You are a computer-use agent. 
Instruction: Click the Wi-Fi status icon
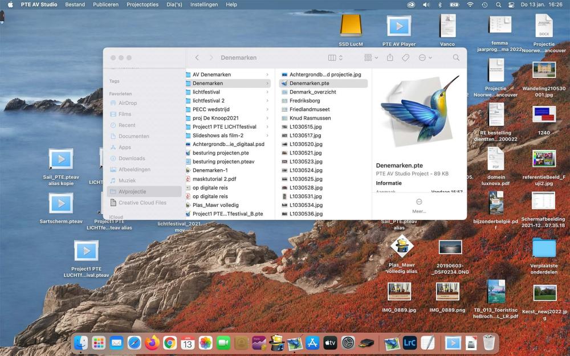point(470,5)
